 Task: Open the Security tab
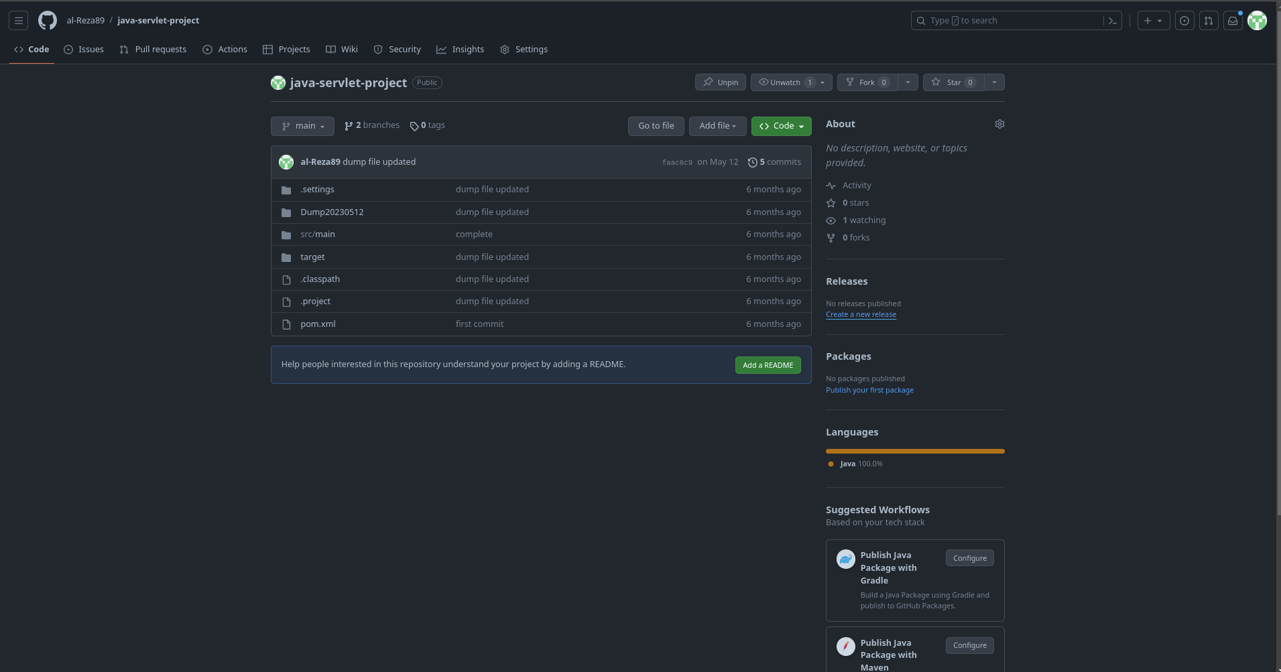pyautogui.click(x=398, y=50)
